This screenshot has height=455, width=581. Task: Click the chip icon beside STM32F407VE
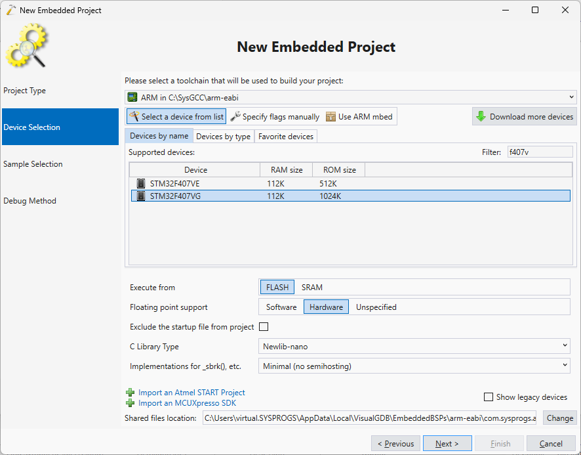(x=141, y=183)
